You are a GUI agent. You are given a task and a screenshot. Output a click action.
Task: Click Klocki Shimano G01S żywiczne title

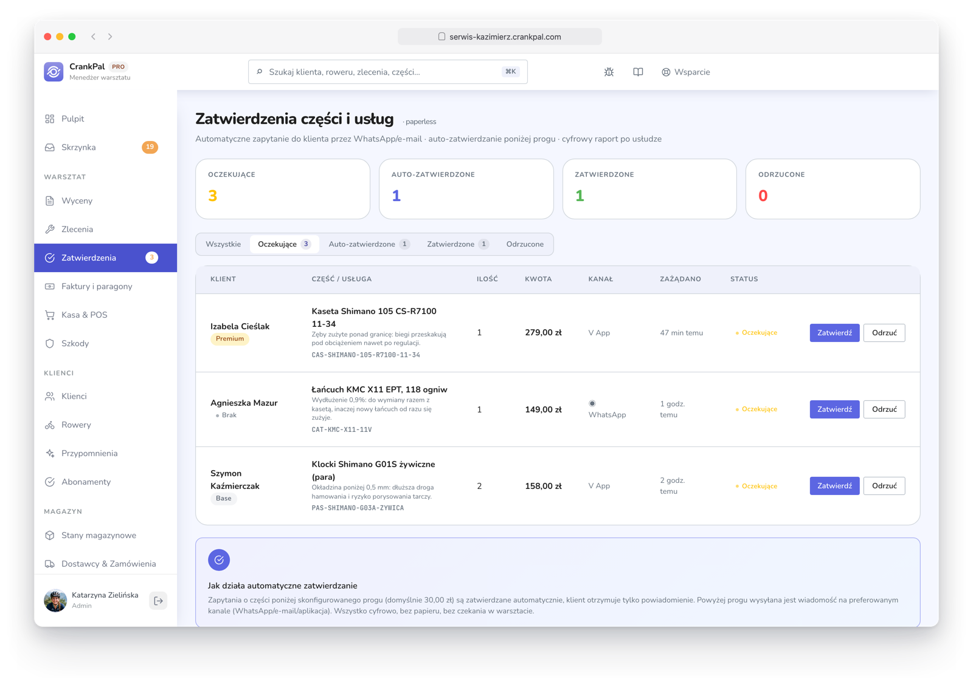(x=373, y=470)
